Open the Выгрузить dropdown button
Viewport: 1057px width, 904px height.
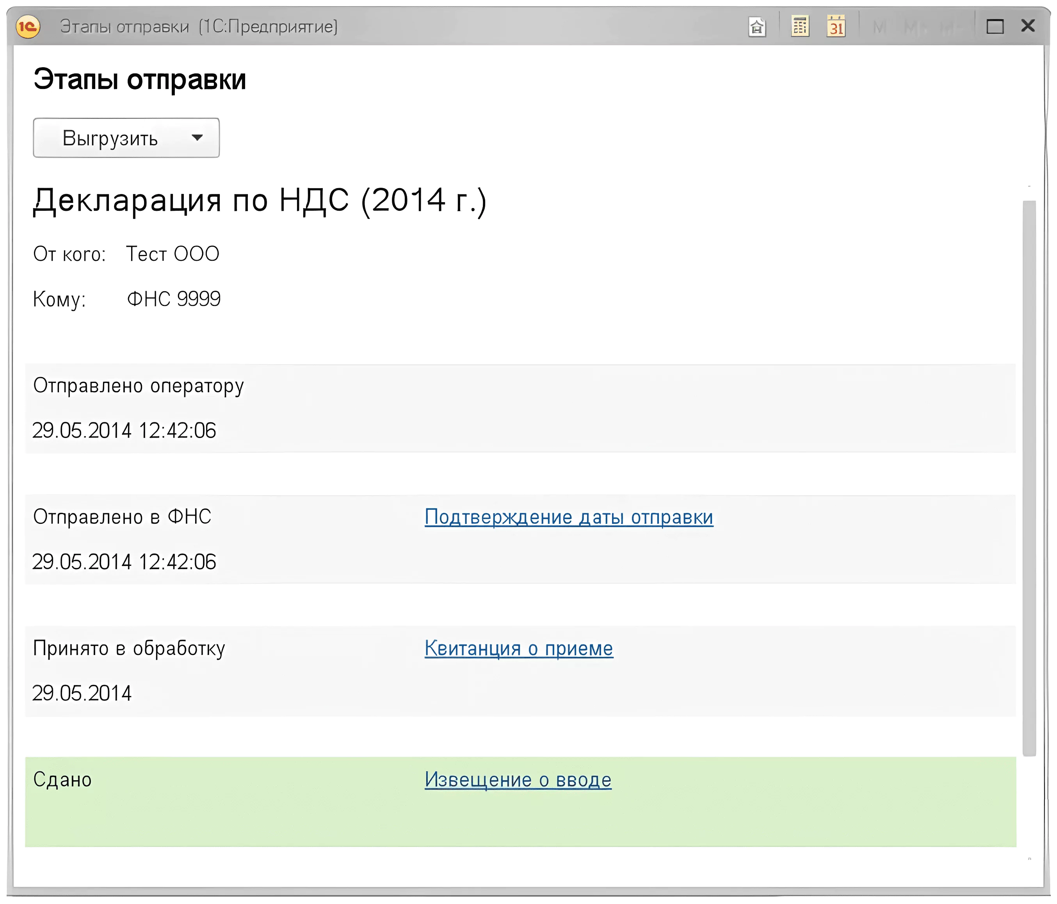pyautogui.click(x=126, y=138)
